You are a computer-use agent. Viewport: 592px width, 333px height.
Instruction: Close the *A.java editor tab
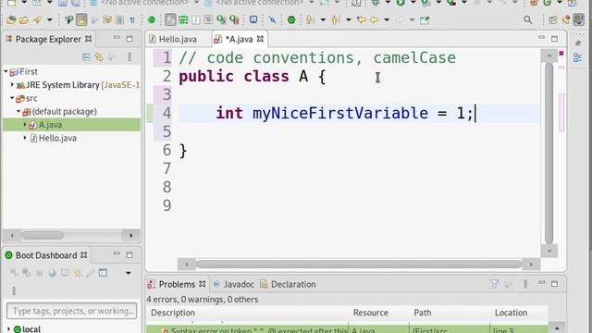(x=260, y=39)
